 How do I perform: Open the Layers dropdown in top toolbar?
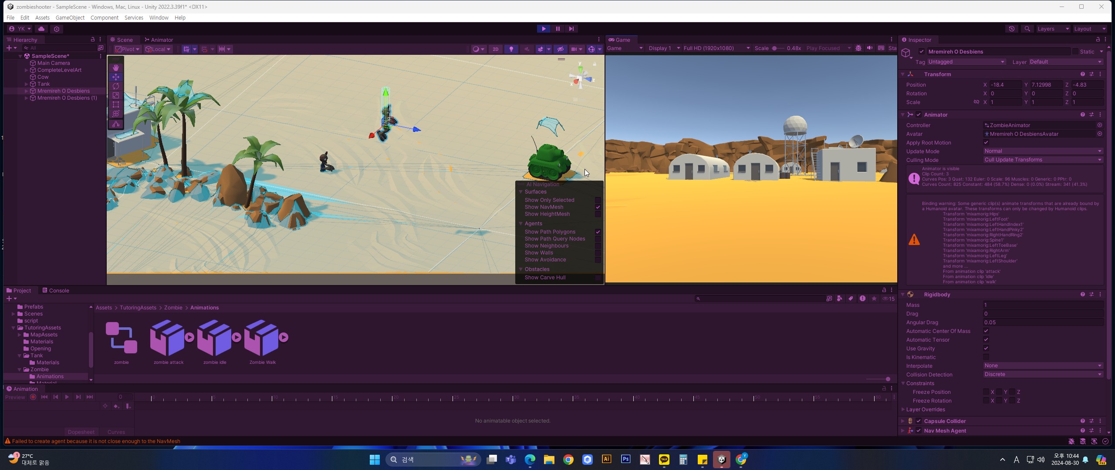[1053, 29]
